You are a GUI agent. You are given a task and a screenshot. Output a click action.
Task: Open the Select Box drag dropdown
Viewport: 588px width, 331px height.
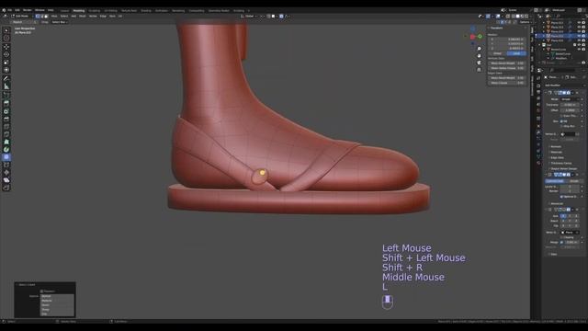click(x=59, y=22)
